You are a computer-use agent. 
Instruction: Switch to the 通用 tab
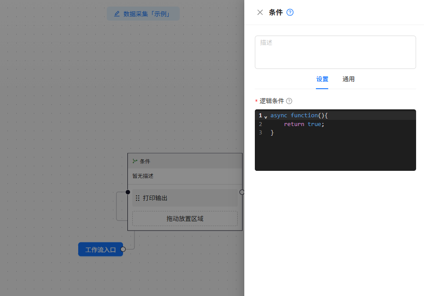[348, 79]
